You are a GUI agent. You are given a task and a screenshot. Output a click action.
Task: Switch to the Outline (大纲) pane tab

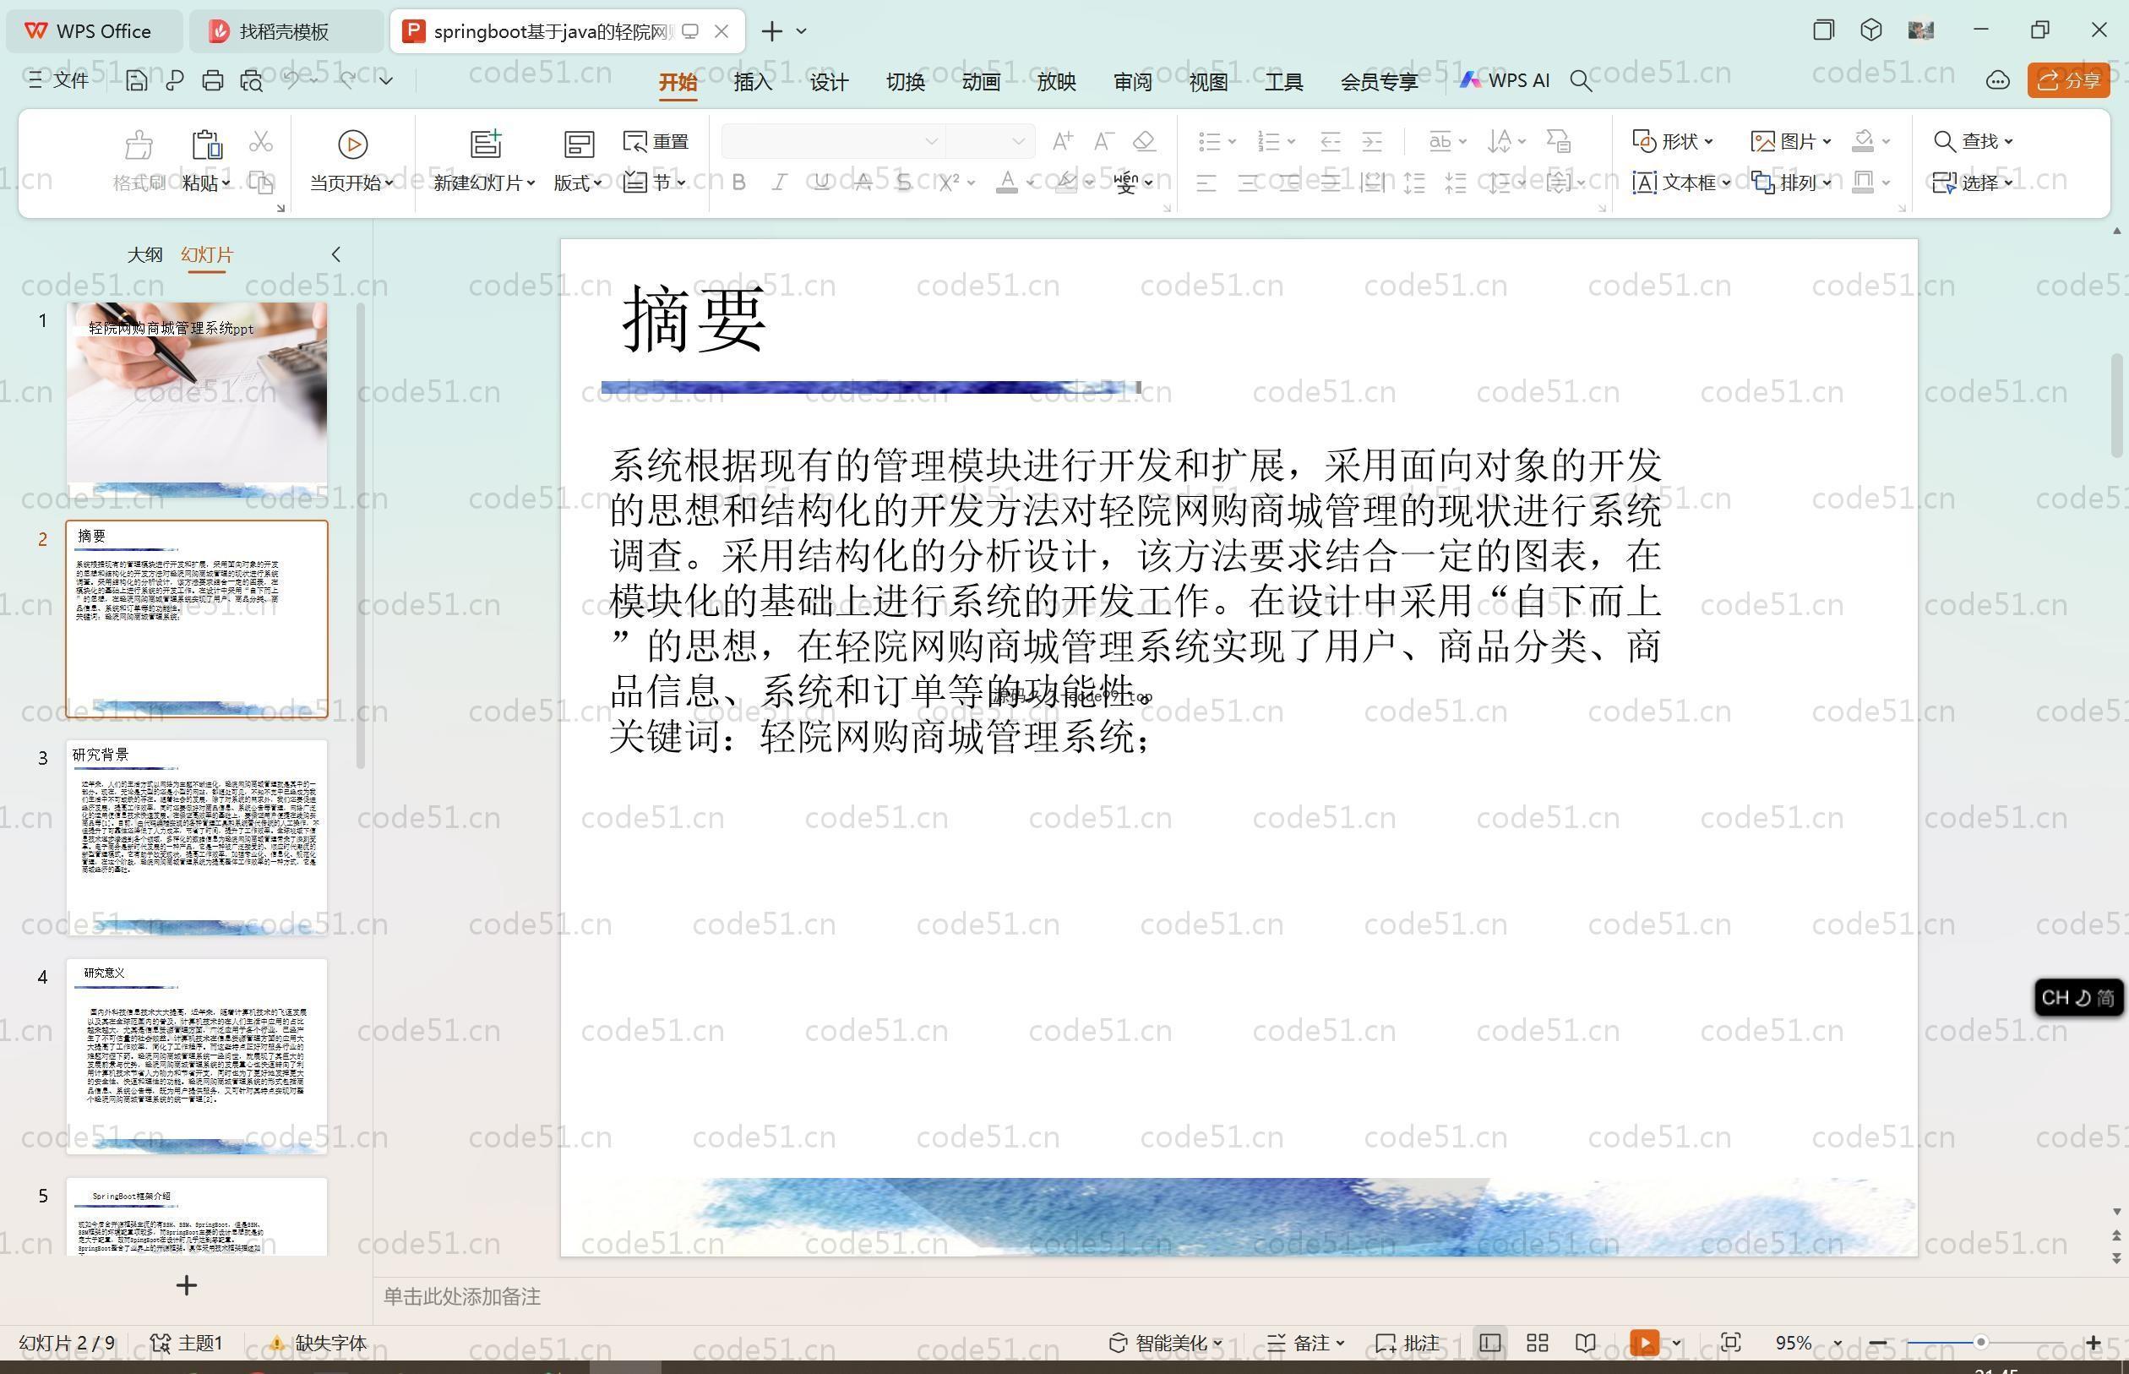click(144, 255)
